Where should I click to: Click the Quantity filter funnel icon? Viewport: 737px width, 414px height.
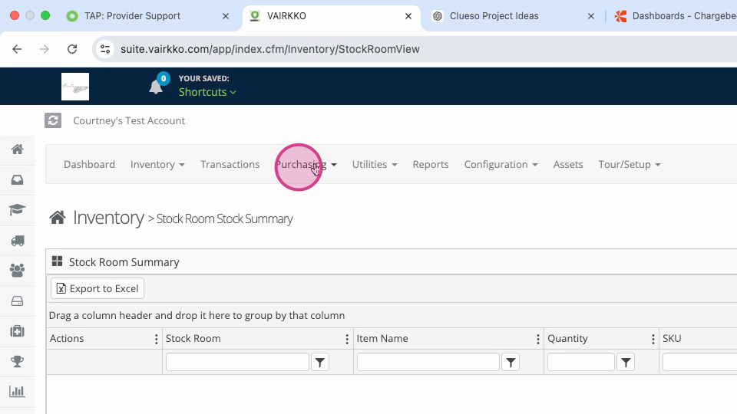(x=626, y=362)
